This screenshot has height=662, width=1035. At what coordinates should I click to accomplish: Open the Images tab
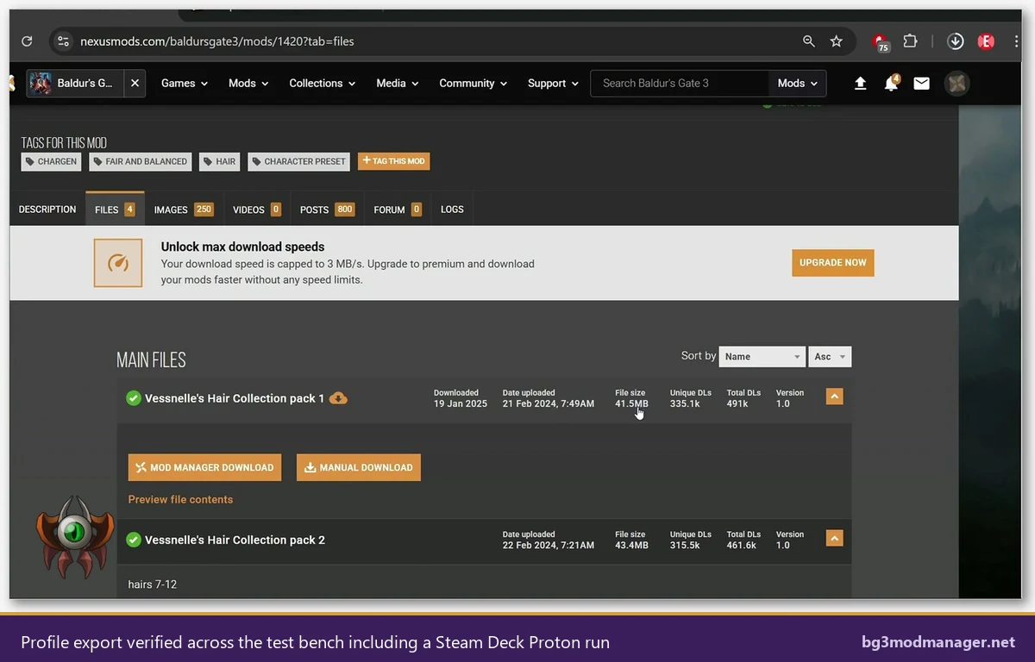[x=184, y=209]
